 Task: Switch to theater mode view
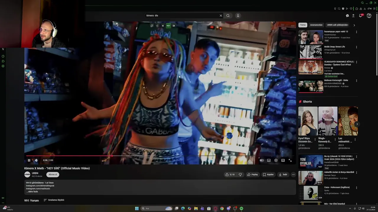coord(283,160)
